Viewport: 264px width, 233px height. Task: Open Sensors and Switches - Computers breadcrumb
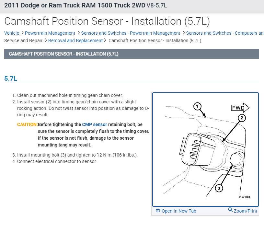[225, 33]
